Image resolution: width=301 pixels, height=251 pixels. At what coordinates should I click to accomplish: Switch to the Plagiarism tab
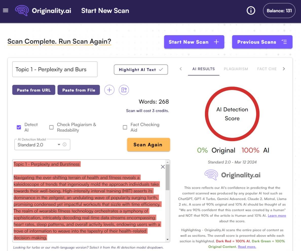tap(236, 69)
